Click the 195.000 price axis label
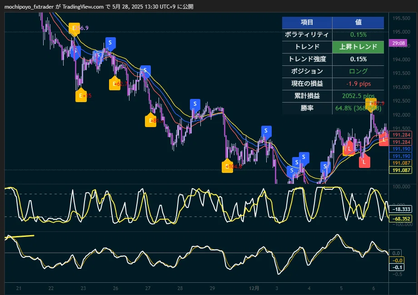 click(x=401, y=32)
